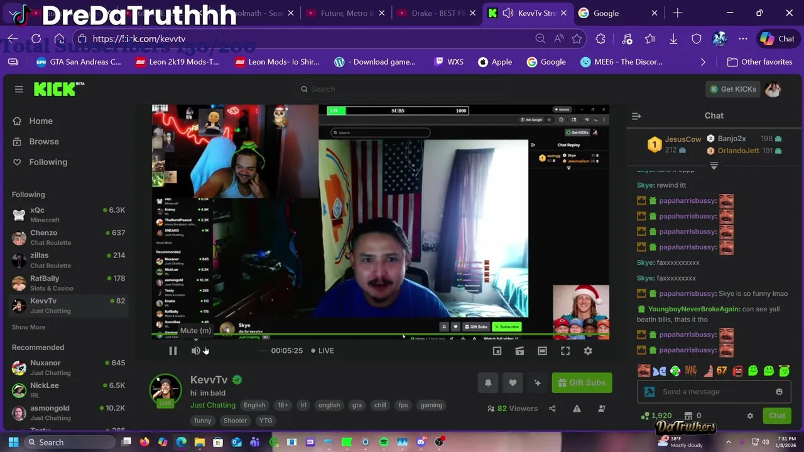This screenshot has height=452, width=804.
Task: Enter fullscreen mode on the player
Action: [565, 351]
